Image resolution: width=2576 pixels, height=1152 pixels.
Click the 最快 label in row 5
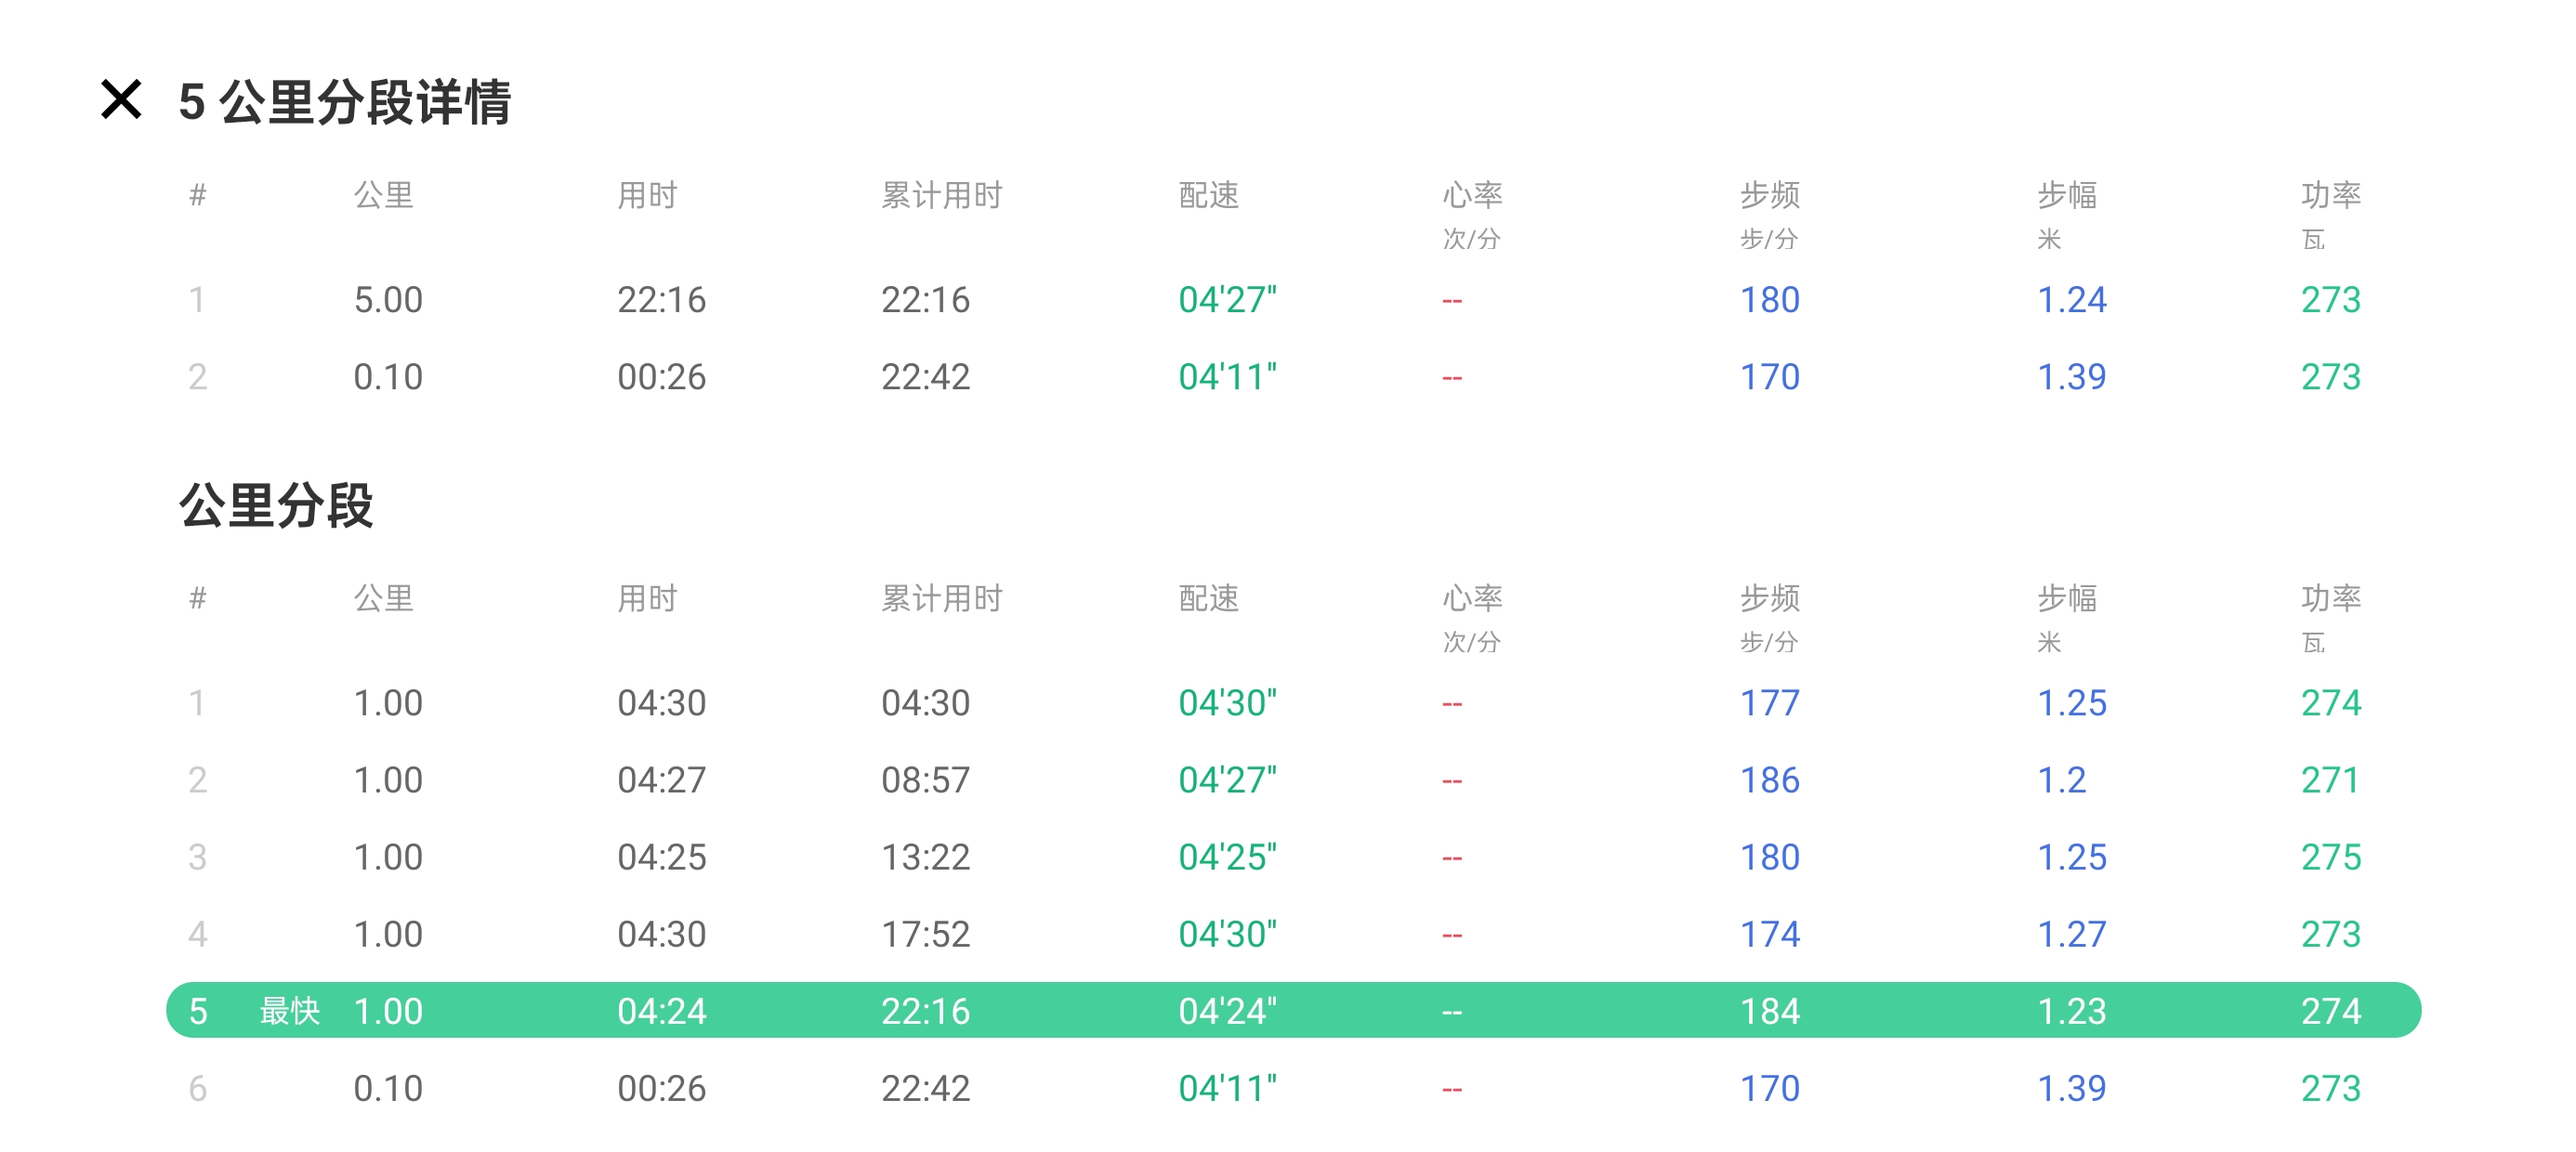click(x=289, y=1011)
